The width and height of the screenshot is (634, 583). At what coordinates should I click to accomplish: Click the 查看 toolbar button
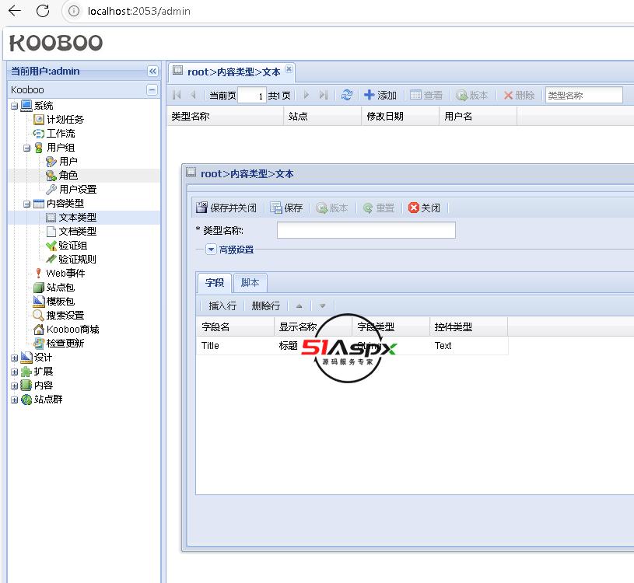(426, 95)
